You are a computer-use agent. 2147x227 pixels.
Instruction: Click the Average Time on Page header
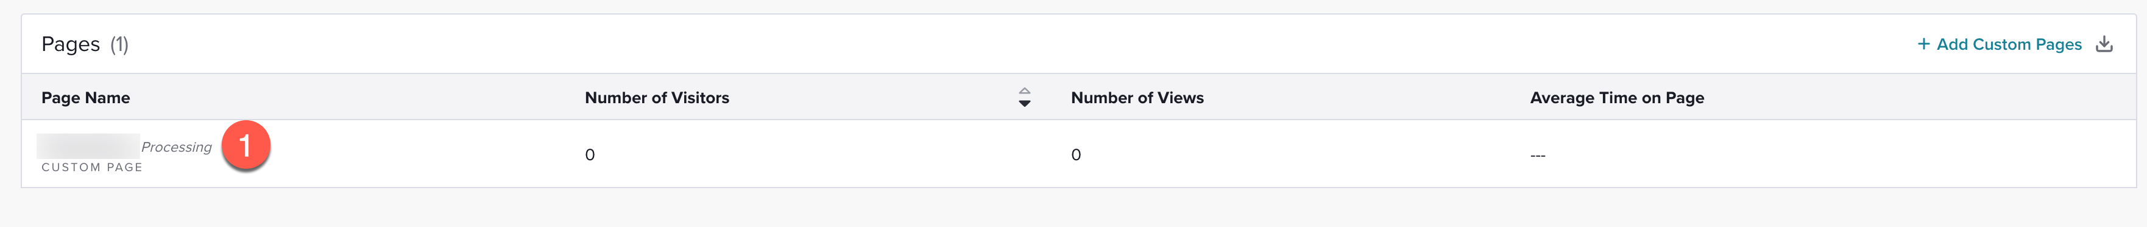[x=1617, y=98]
